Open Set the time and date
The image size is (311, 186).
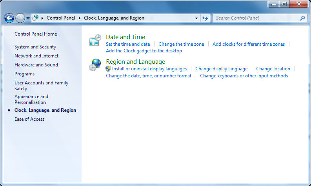coord(128,44)
